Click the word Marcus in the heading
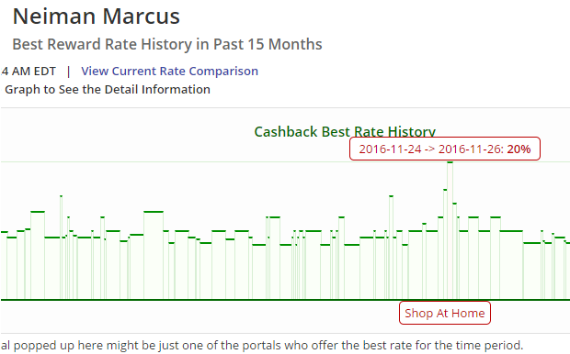The width and height of the screenshot is (570, 354). [x=141, y=17]
